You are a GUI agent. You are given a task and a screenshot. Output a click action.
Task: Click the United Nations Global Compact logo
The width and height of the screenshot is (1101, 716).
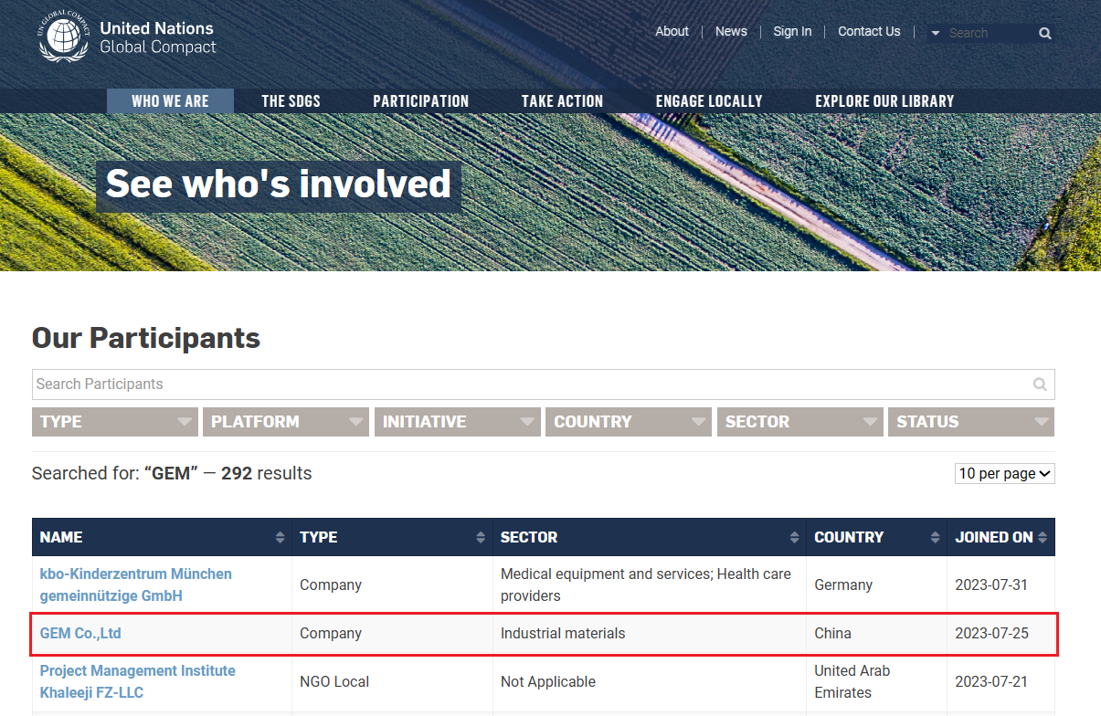point(128,37)
